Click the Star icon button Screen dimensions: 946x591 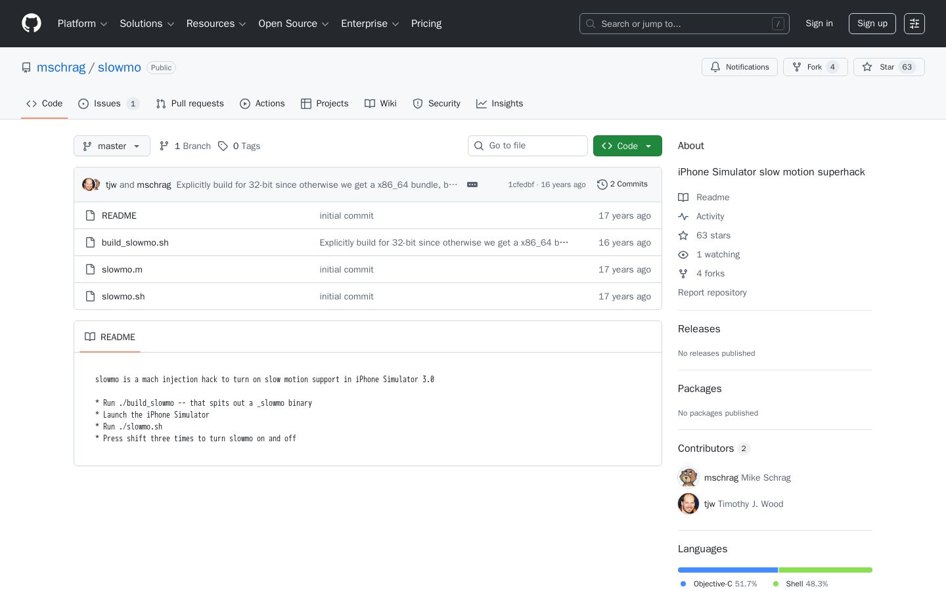pos(889,67)
